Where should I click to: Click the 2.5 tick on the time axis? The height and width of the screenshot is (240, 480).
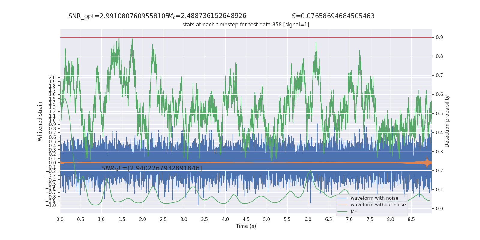163,220
